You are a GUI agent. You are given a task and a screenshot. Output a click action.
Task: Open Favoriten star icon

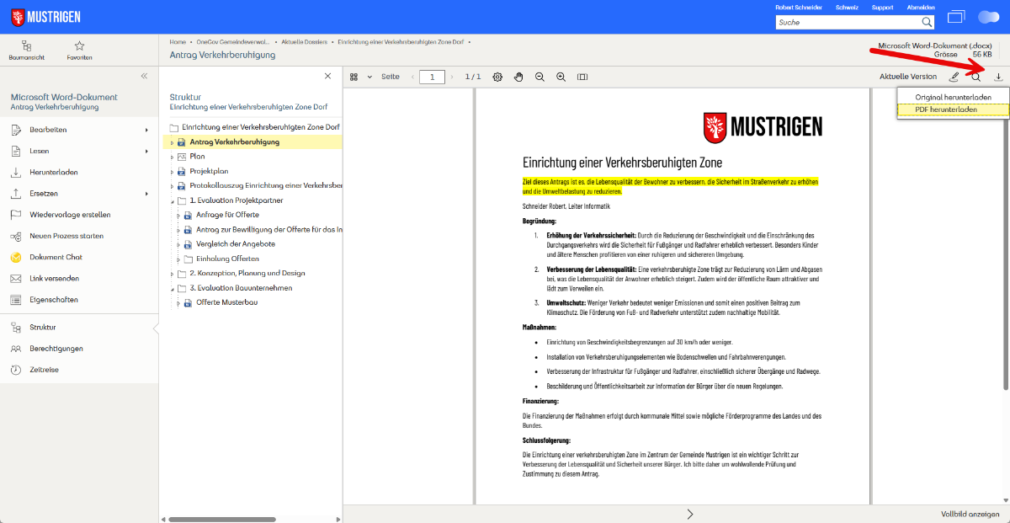79,46
